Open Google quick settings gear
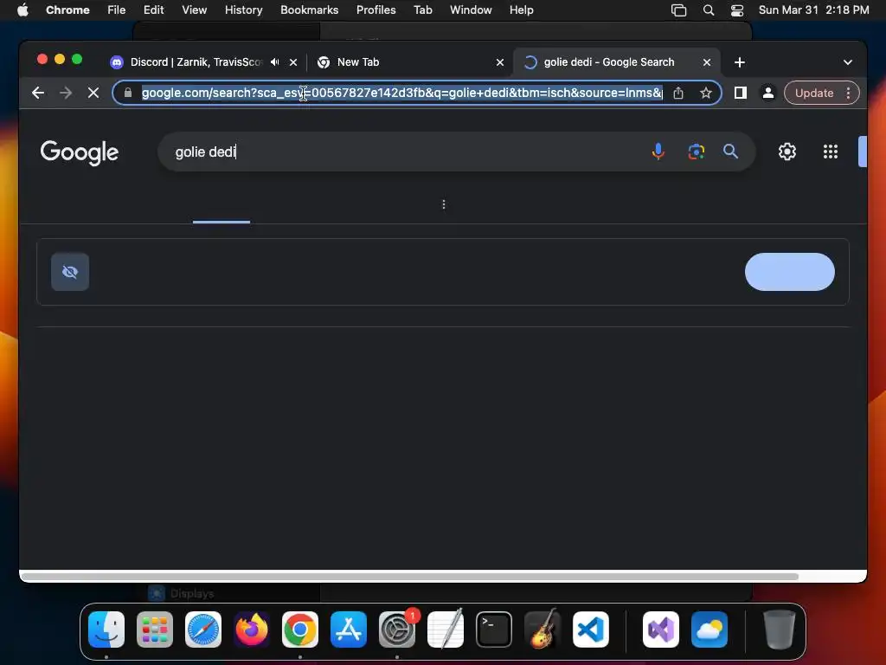The width and height of the screenshot is (886, 665). point(787,152)
